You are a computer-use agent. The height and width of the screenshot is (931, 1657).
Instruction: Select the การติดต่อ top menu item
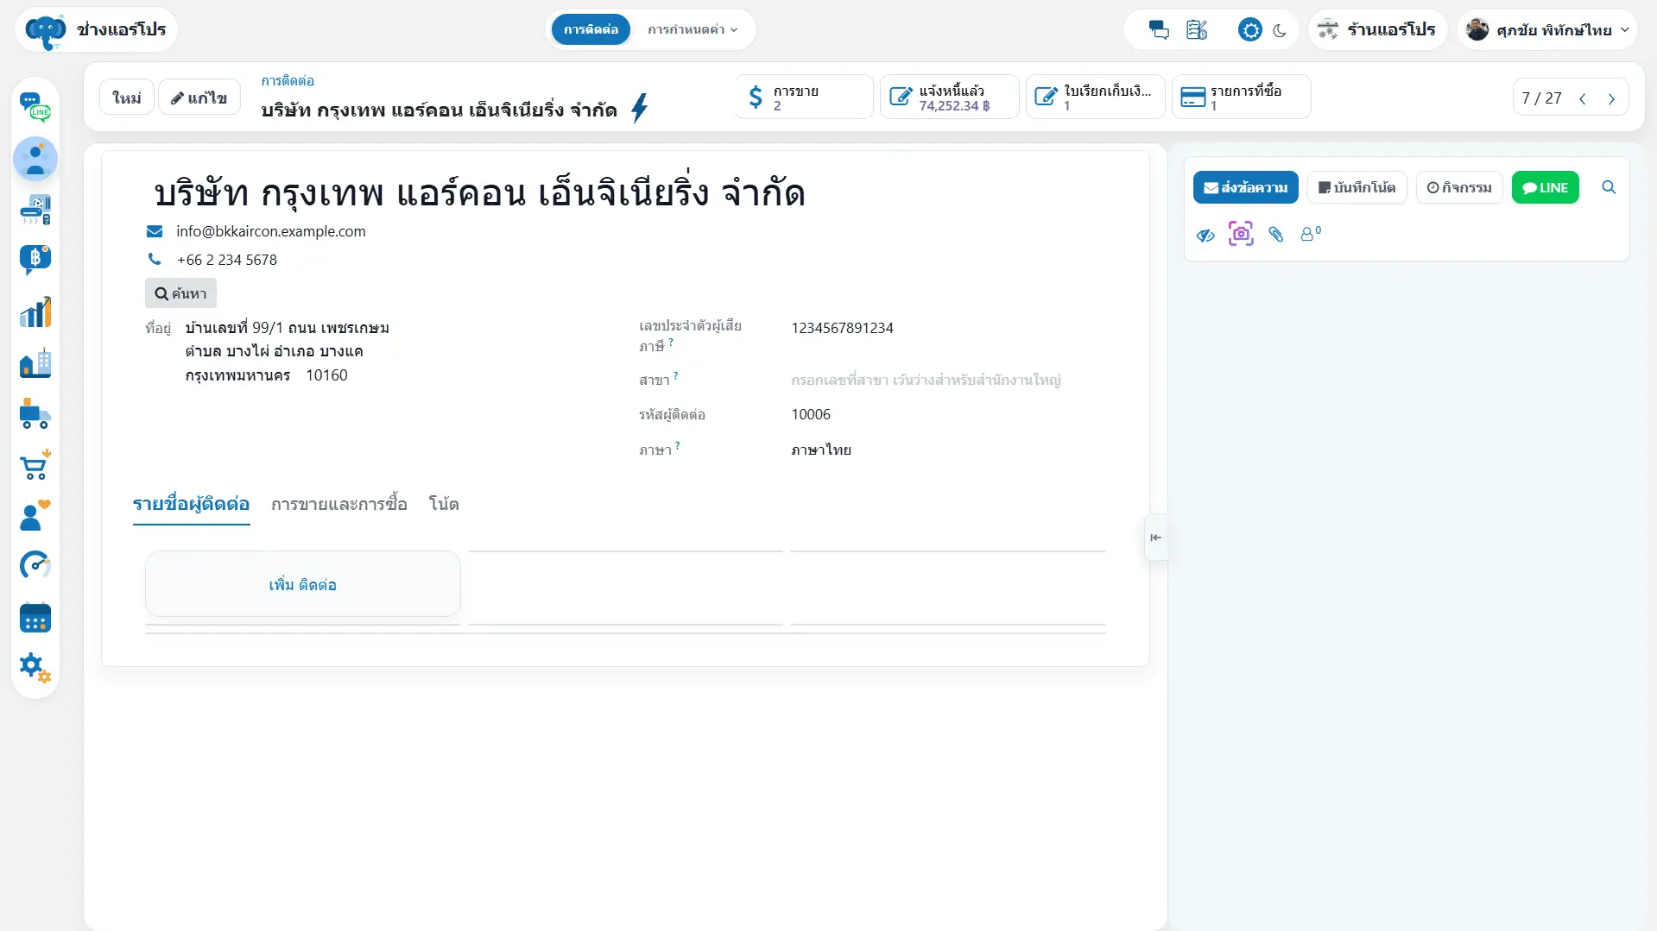pos(591,30)
